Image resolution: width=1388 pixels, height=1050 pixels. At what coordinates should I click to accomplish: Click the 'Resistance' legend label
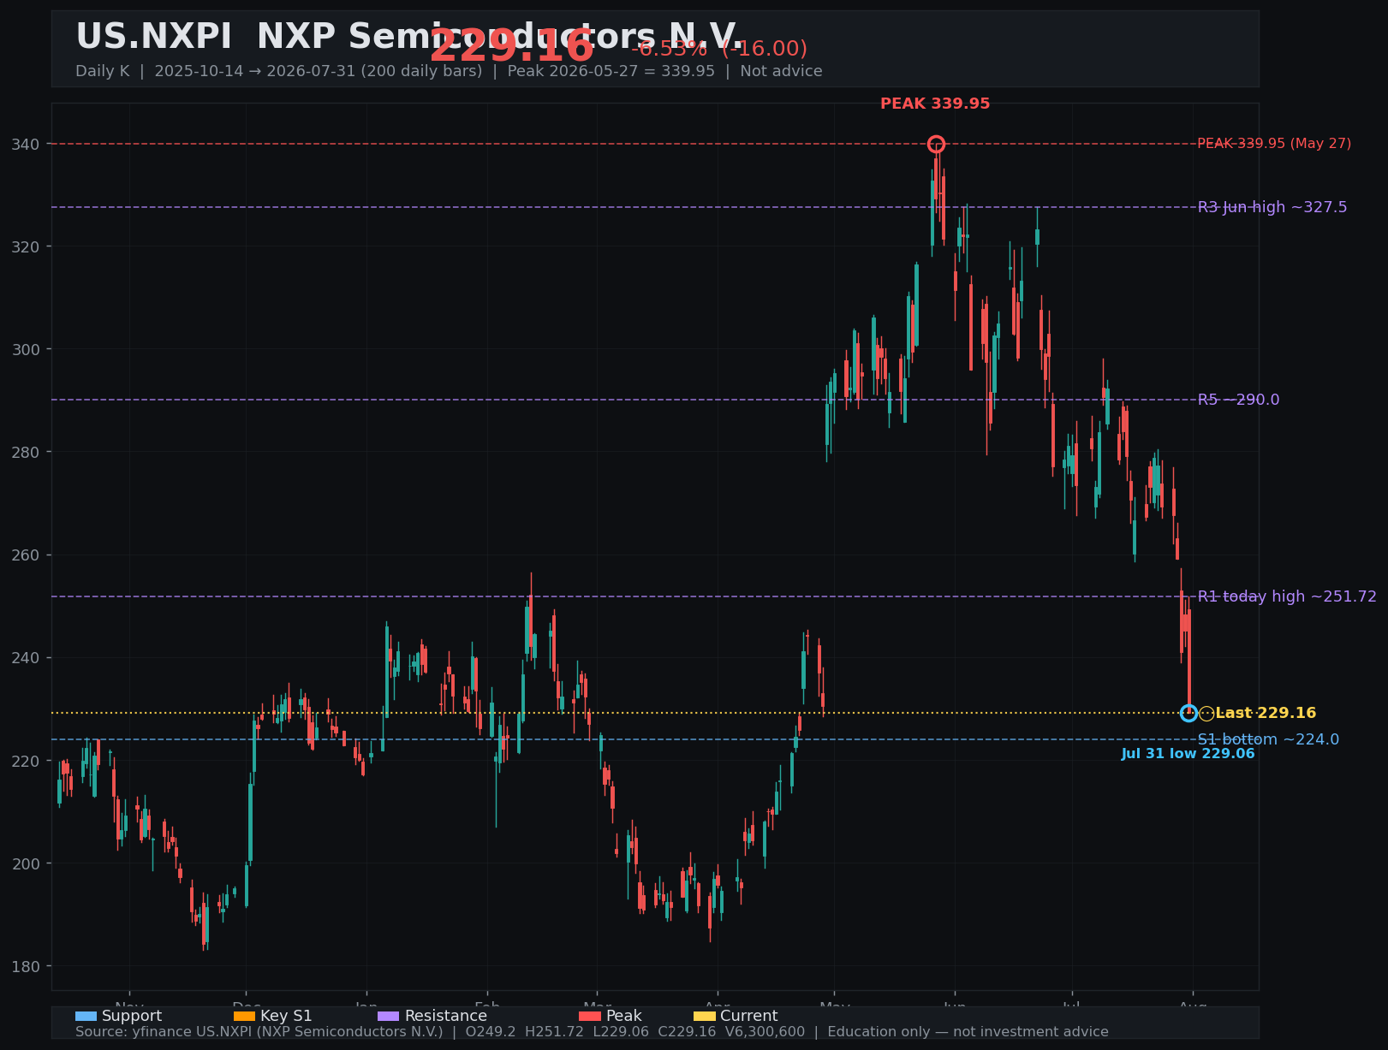(445, 1016)
